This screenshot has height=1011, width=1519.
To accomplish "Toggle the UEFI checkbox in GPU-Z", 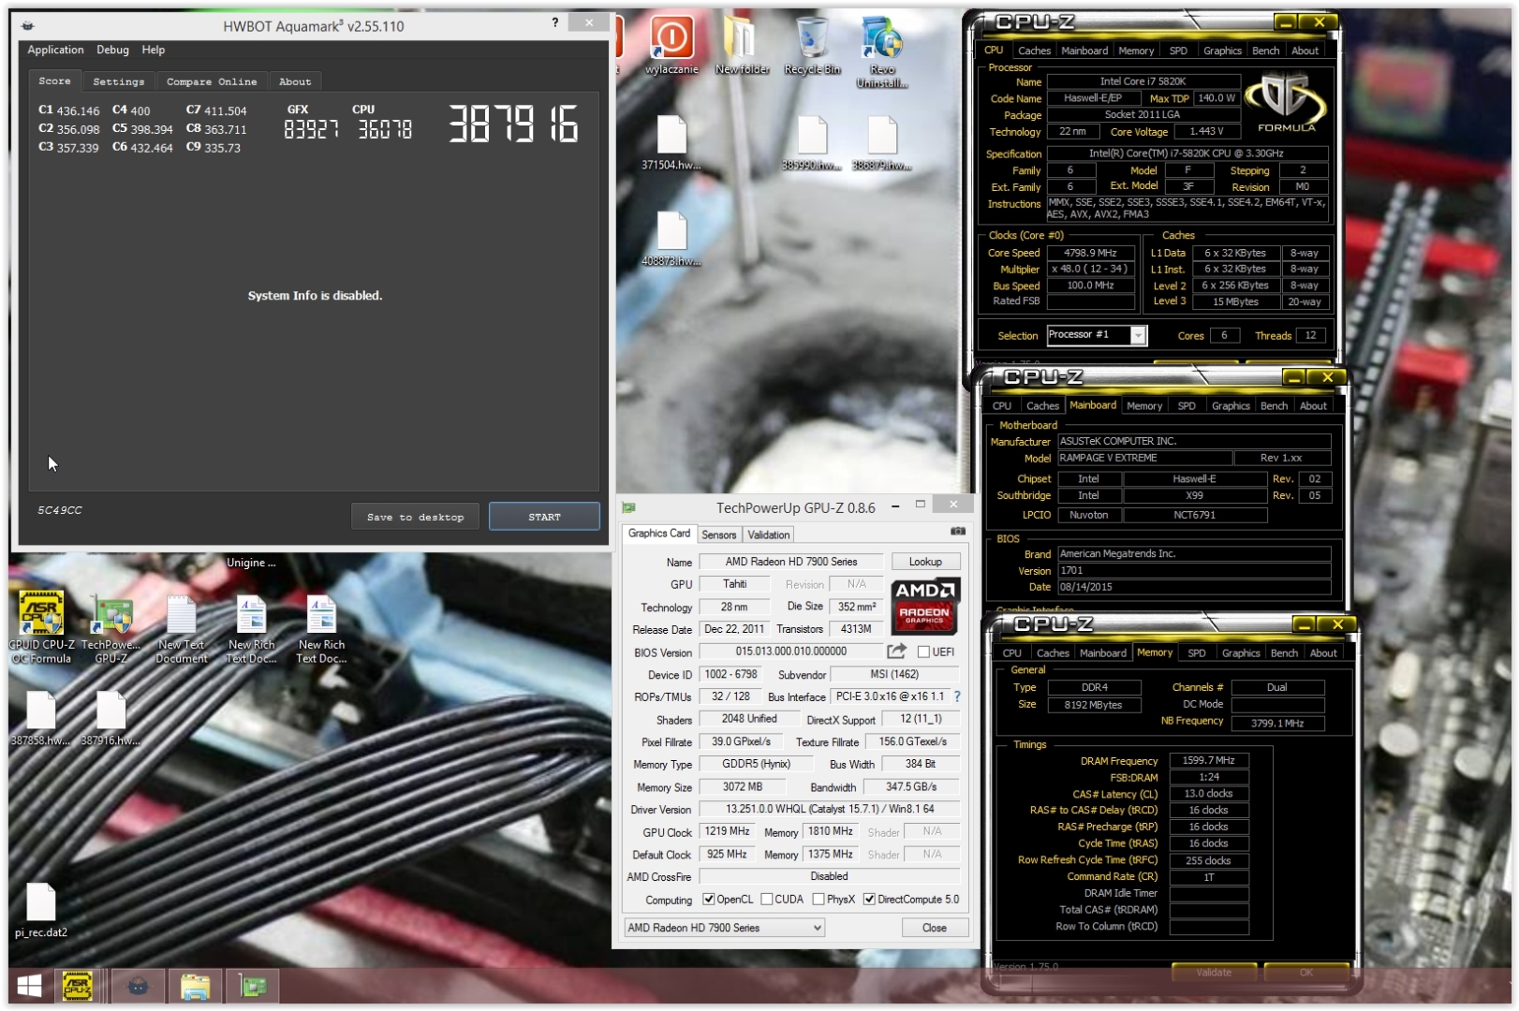I will [x=923, y=652].
